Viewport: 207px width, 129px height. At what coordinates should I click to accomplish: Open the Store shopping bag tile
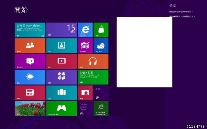click(101, 30)
